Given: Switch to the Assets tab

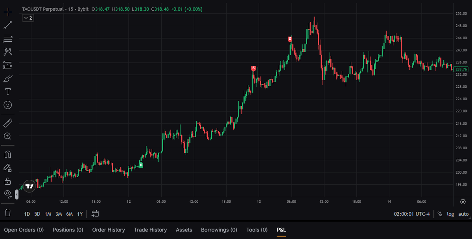Looking at the screenshot, I should click(184, 230).
